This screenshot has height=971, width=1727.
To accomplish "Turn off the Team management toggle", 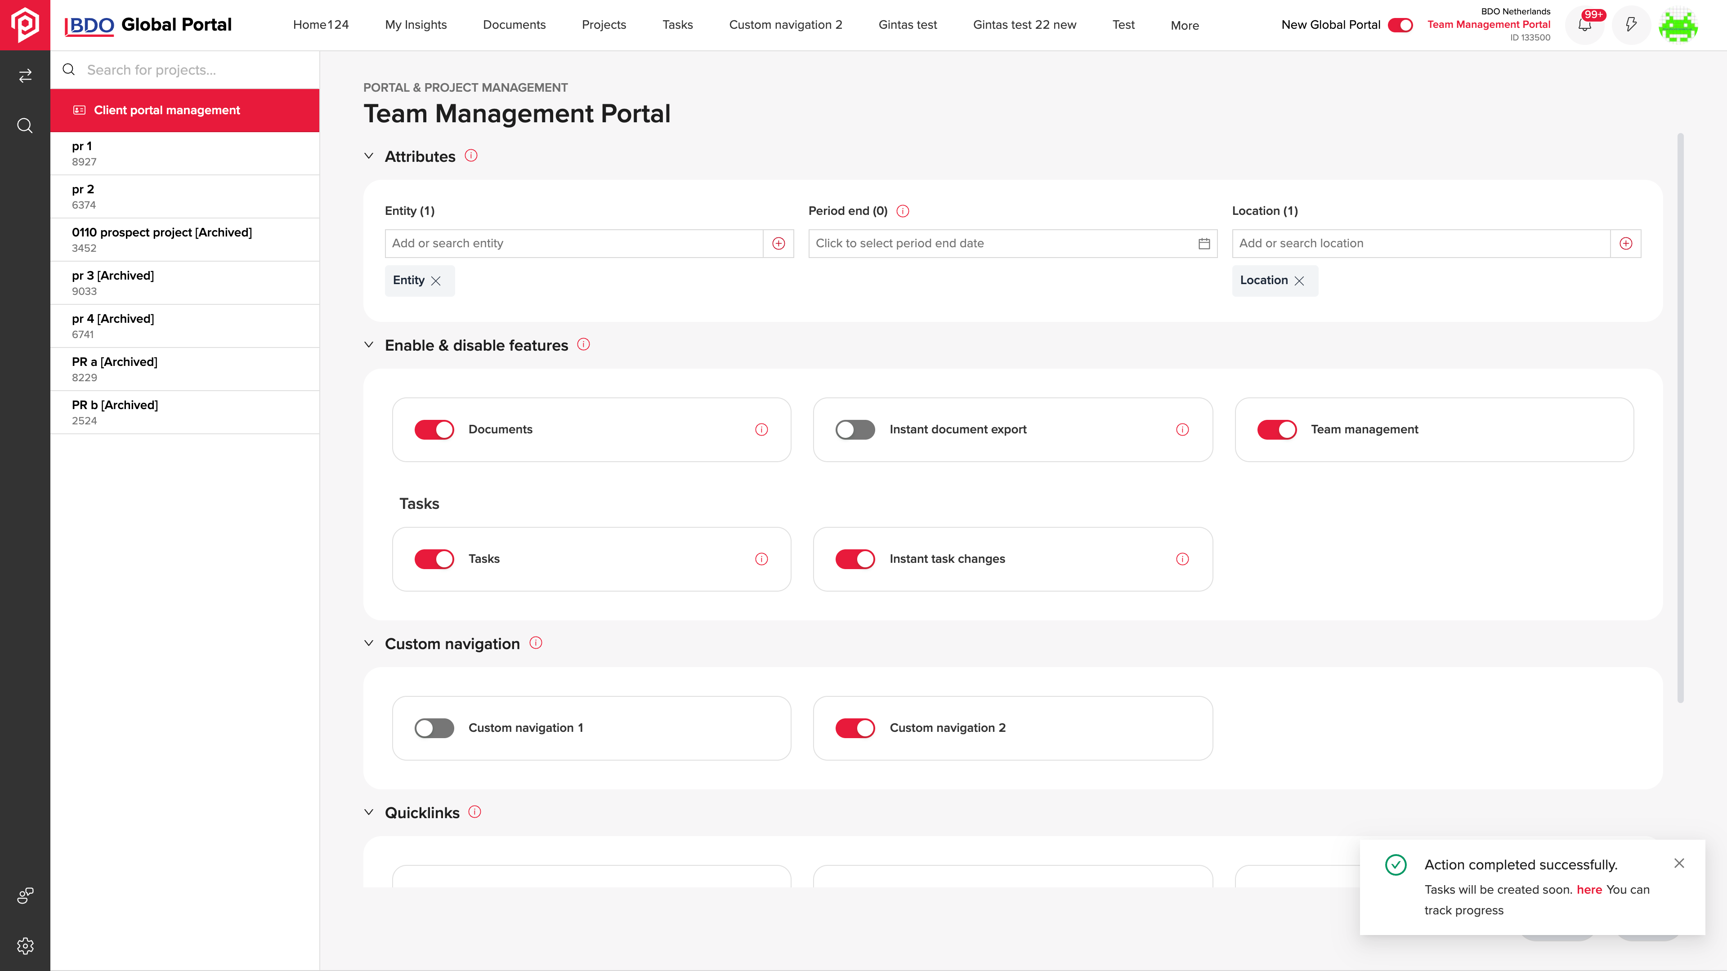I will pos(1277,430).
